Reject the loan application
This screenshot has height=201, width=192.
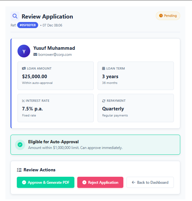point(100,182)
